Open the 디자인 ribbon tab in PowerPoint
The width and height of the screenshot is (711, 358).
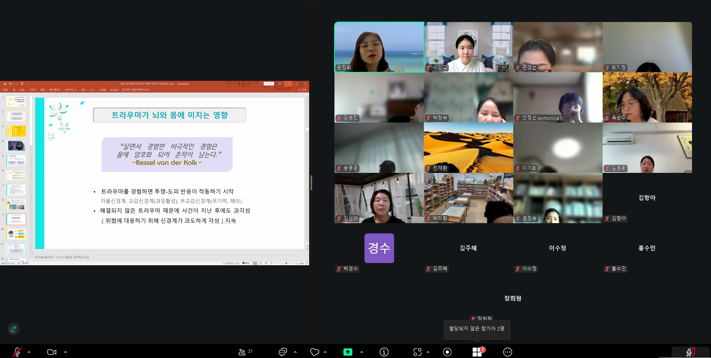click(32, 90)
